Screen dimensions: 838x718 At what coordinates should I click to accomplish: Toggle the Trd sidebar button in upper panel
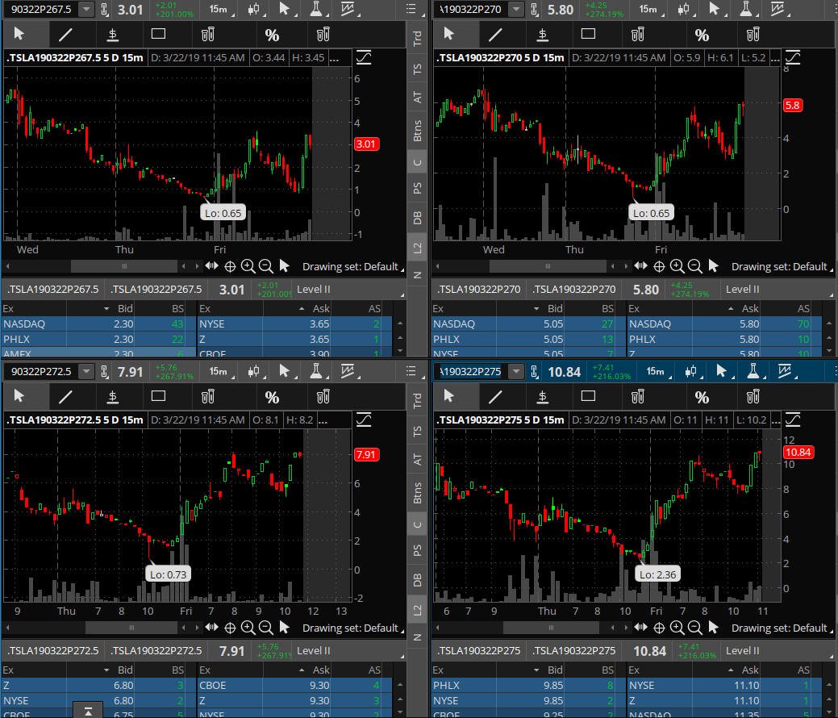pyautogui.click(x=418, y=39)
